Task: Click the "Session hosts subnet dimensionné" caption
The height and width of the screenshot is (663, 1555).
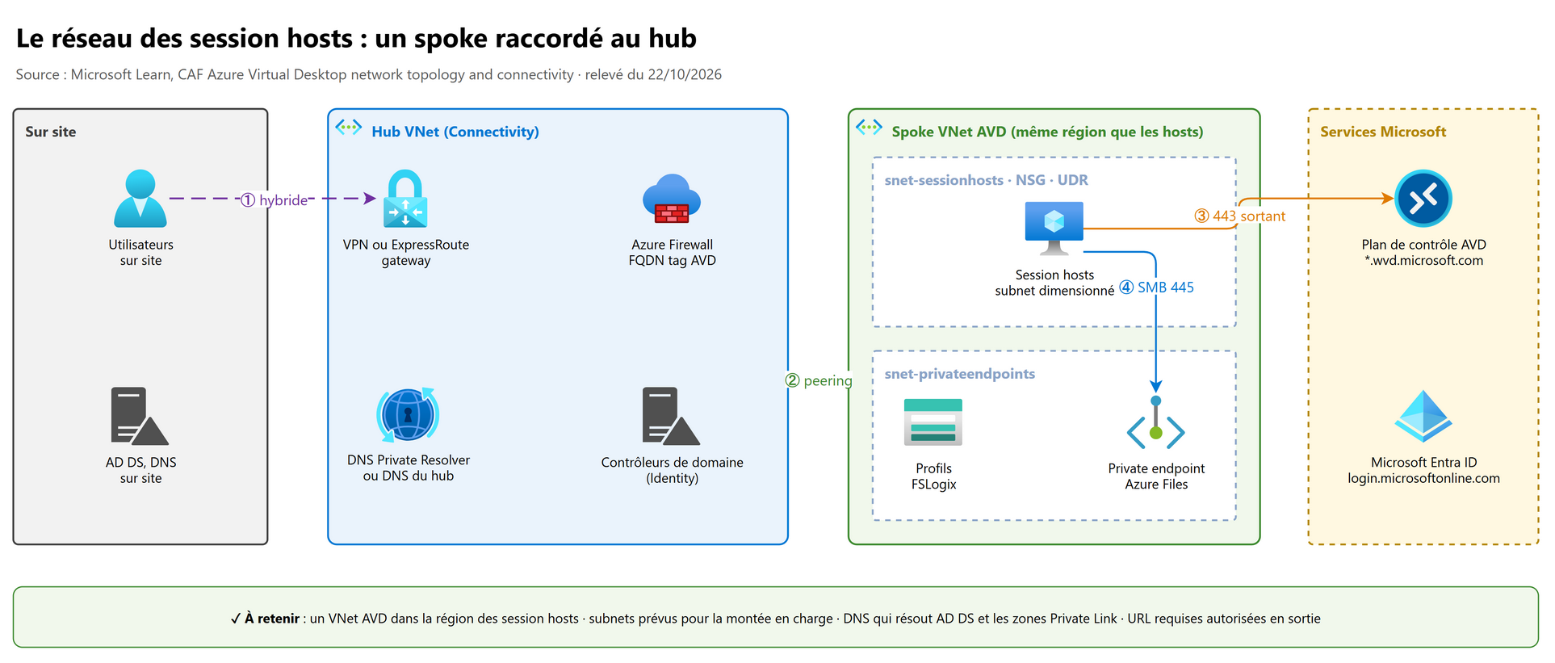Action: pos(1054,283)
